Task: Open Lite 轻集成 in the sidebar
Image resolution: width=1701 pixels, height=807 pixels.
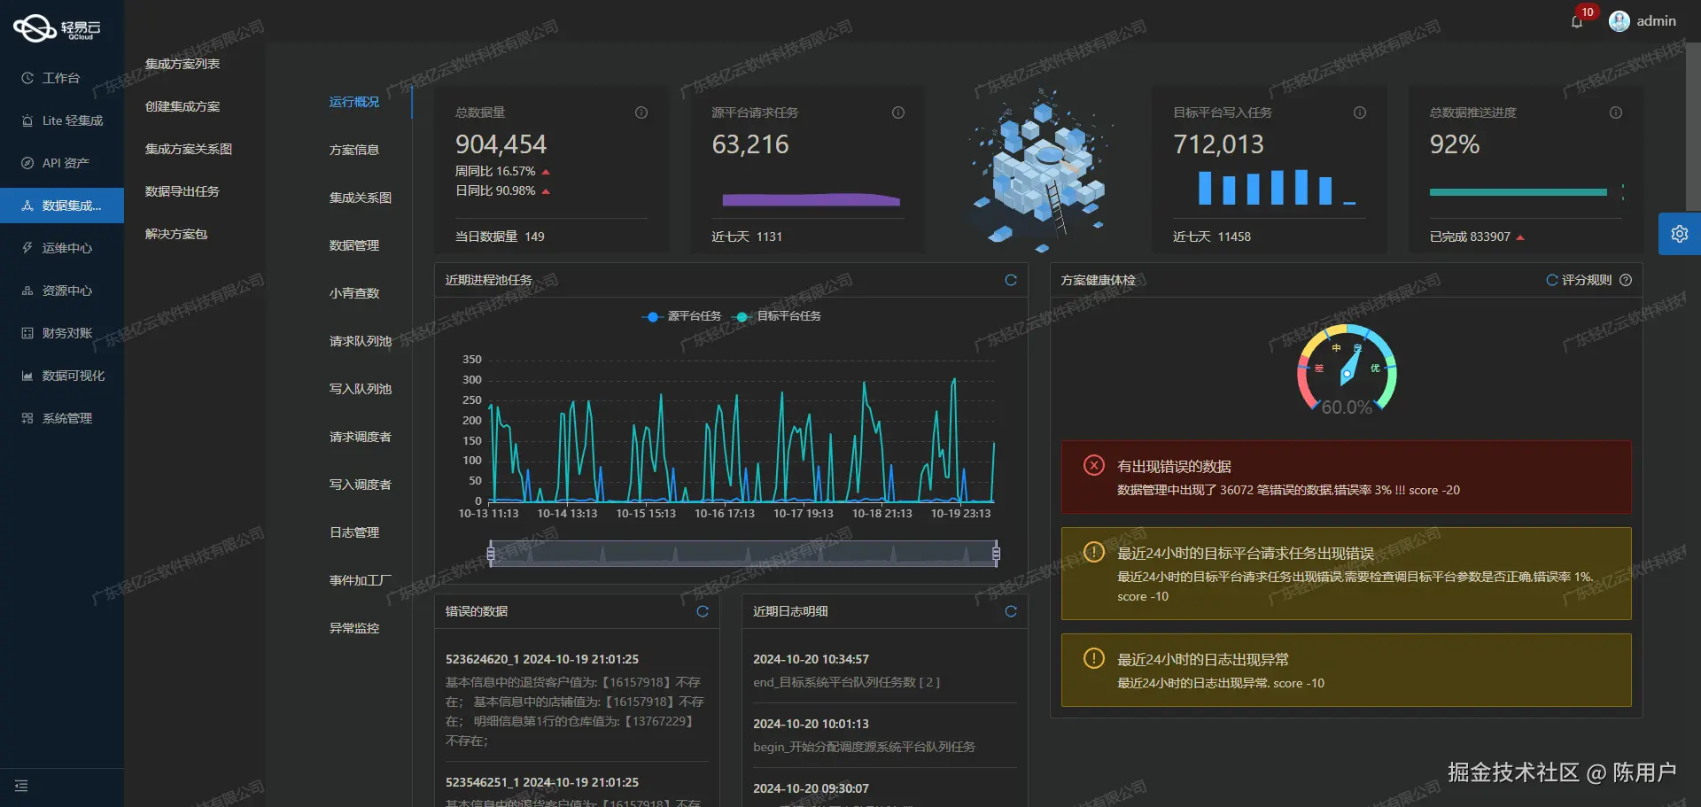Action: click(62, 120)
